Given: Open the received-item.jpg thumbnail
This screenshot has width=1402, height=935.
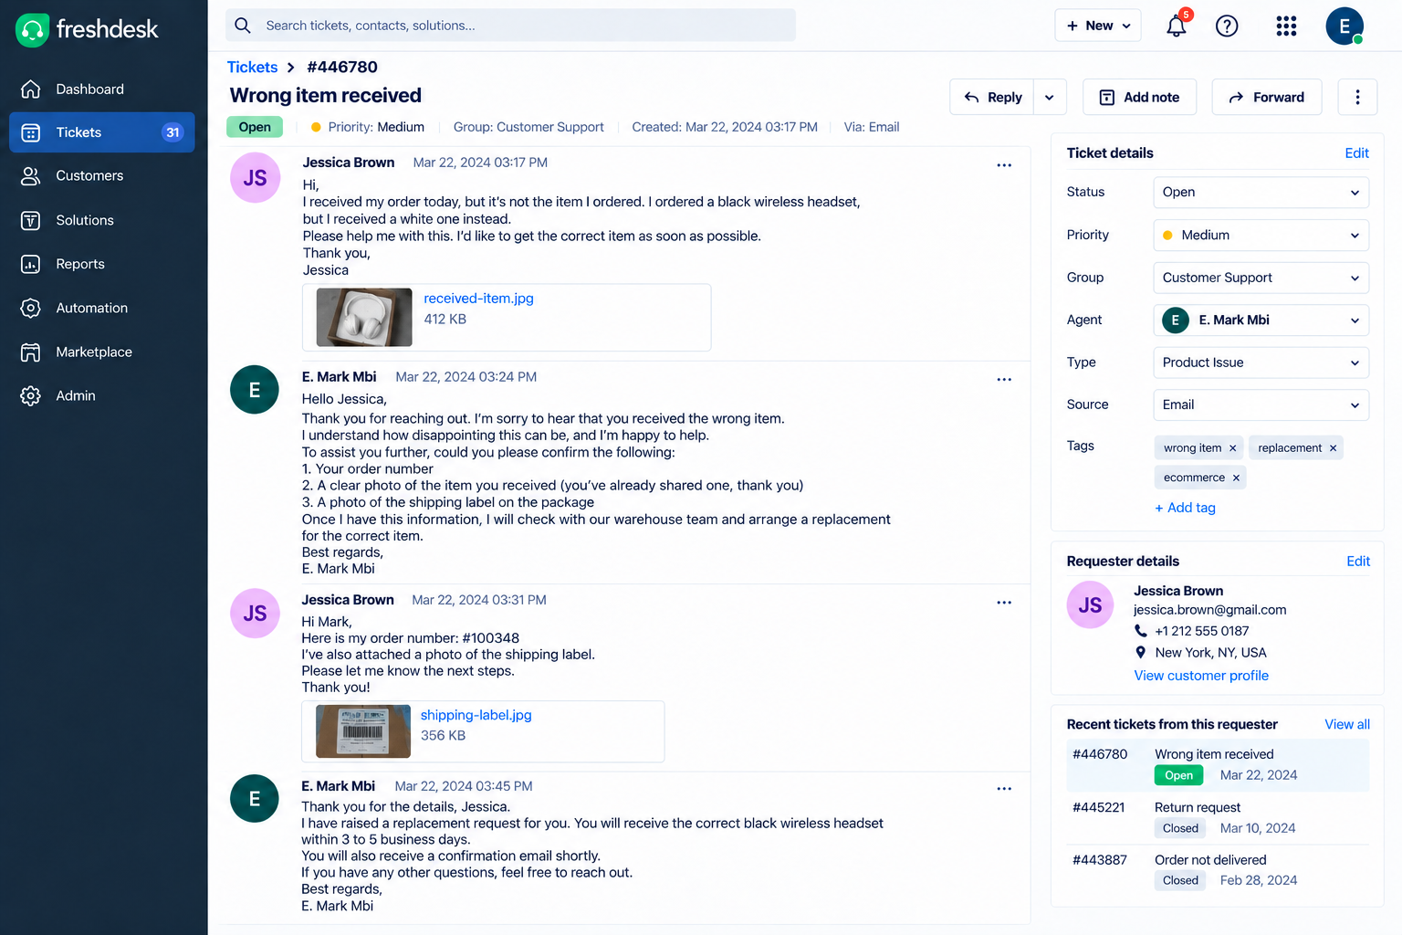Looking at the screenshot, I should coord(364,318).
